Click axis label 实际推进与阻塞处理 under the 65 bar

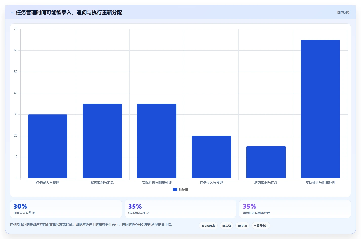[x=320, y=183]
